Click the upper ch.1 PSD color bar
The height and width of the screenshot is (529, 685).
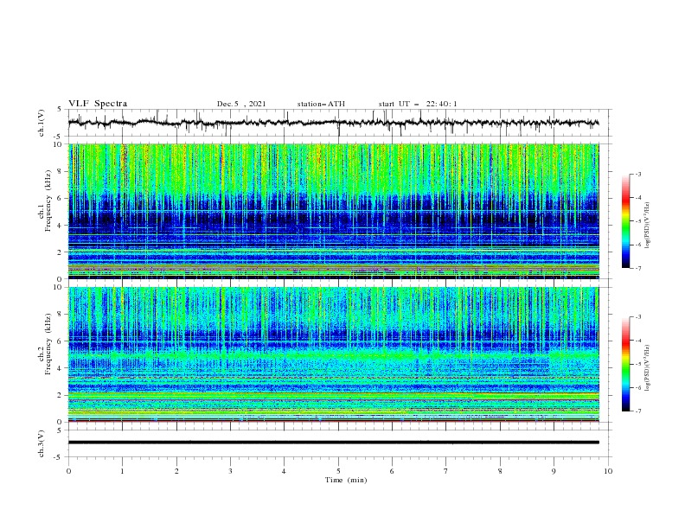(x=625, y=220)
